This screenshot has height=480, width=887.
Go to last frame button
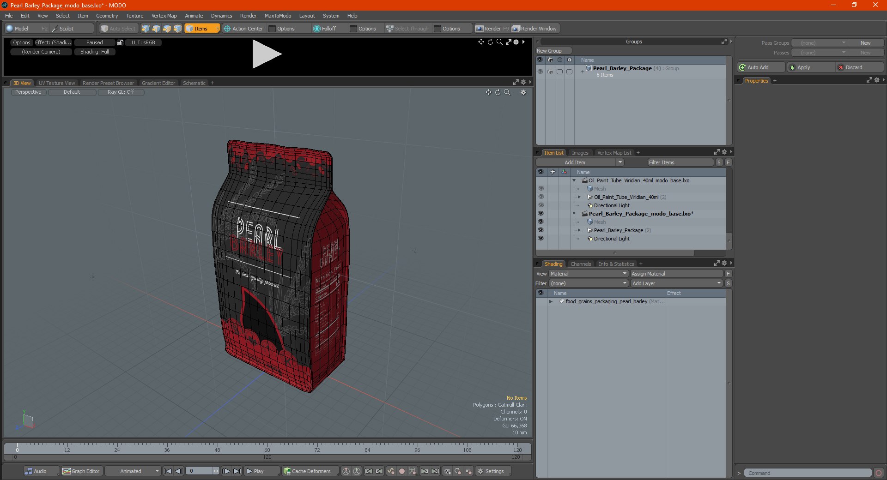237,471
